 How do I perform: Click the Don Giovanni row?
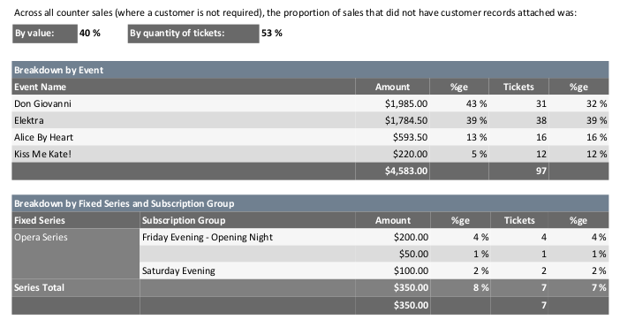[x=310, y=103]
